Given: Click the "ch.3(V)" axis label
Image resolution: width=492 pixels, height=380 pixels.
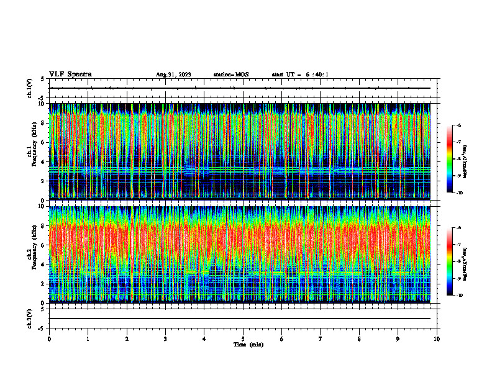Looking at the screenshot, I should pyautogui.click(x=29, y=319).
